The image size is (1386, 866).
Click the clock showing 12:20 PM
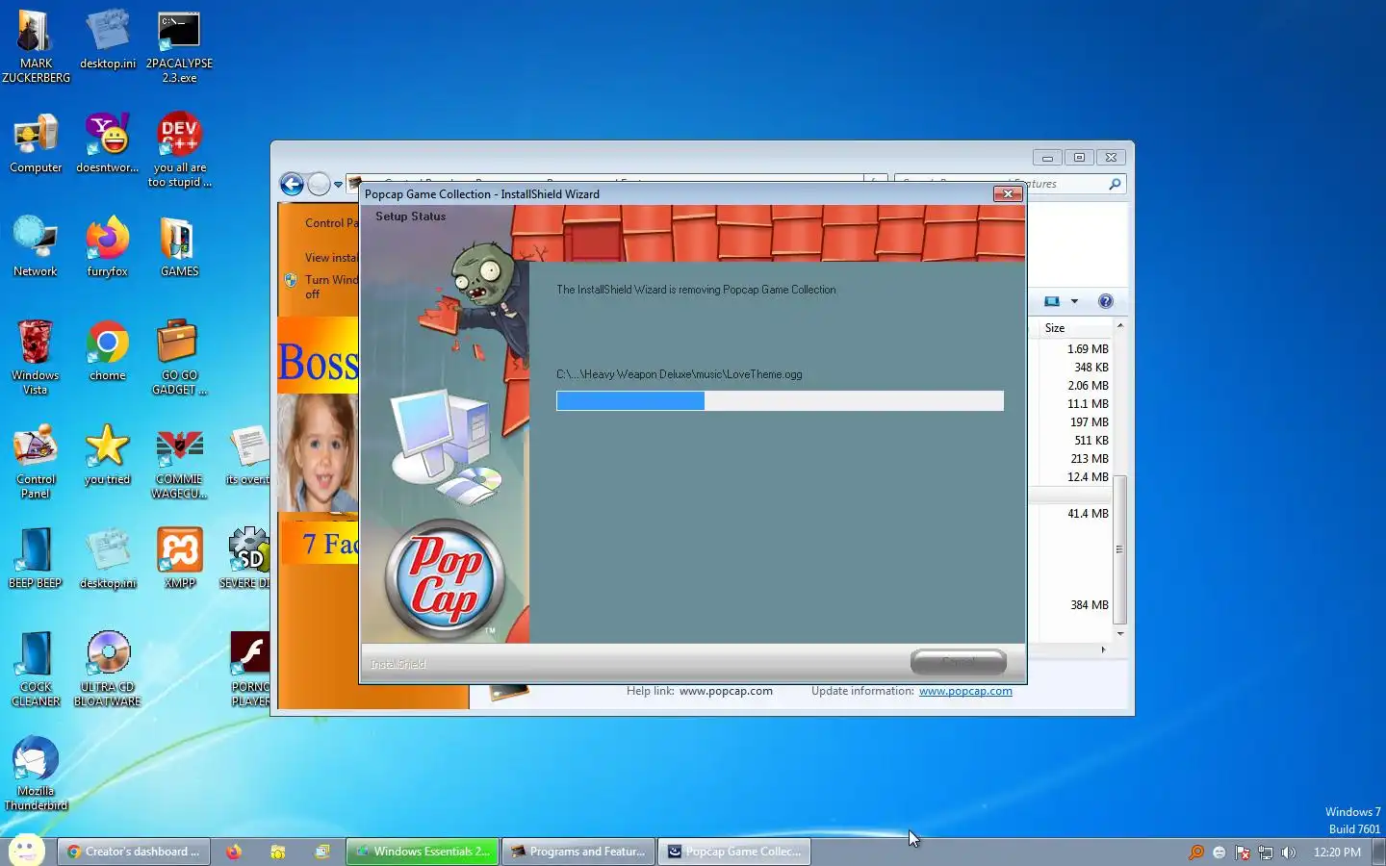[1337, 853]
